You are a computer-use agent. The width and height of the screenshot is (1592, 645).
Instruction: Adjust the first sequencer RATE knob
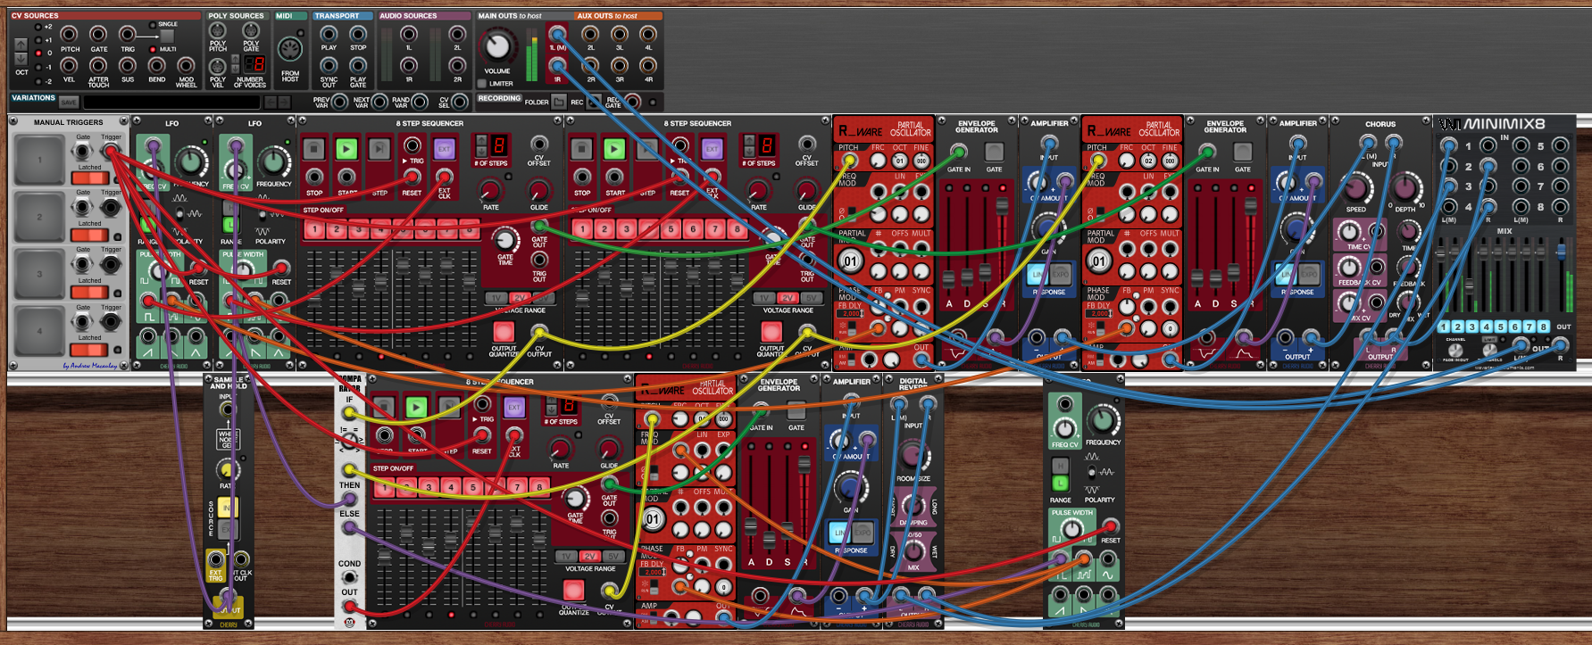click(489, 190)
